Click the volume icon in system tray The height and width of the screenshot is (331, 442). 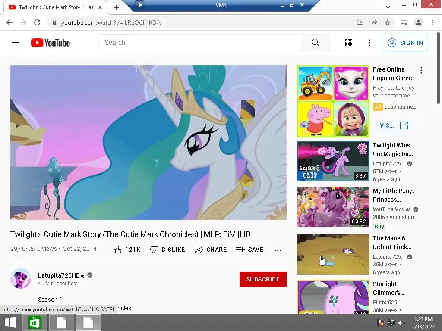coord(401,322)
